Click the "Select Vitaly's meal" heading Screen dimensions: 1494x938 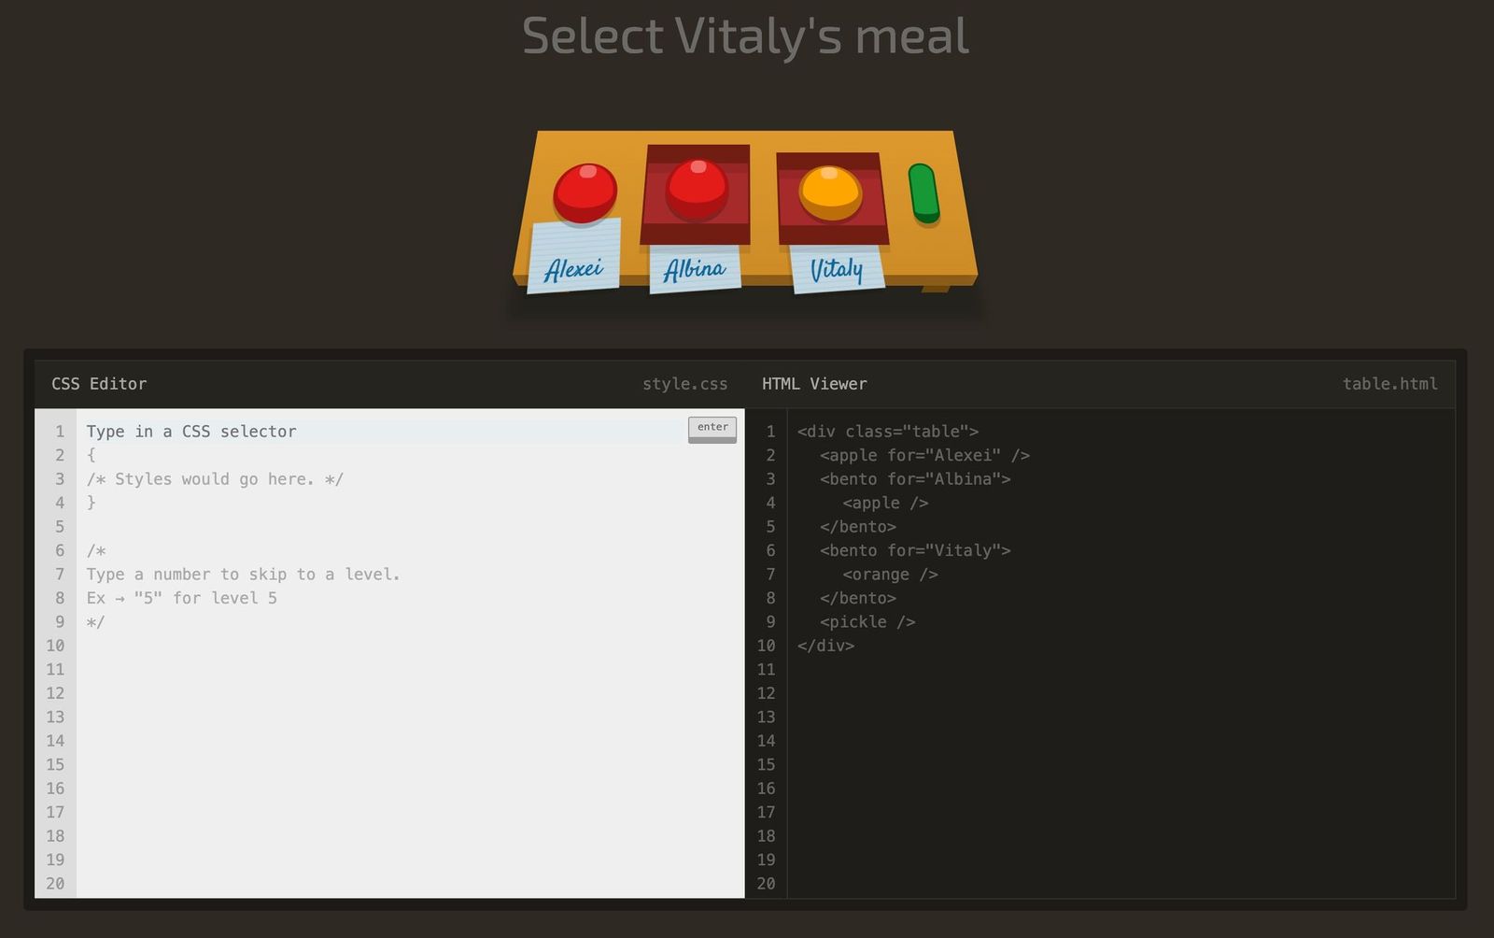click(x=745, y=36)
